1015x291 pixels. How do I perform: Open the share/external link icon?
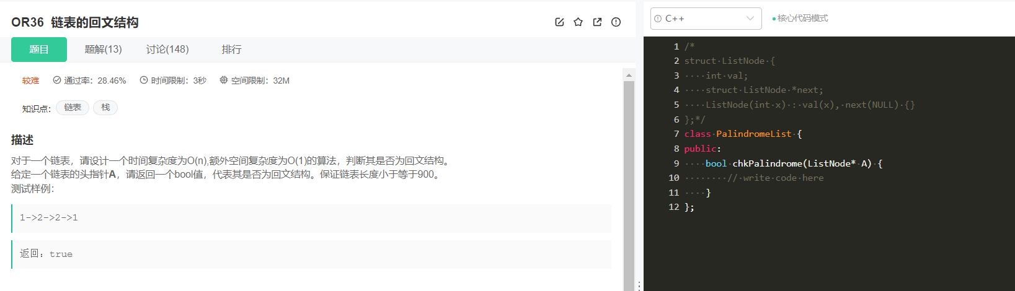[x=597, y=22]
